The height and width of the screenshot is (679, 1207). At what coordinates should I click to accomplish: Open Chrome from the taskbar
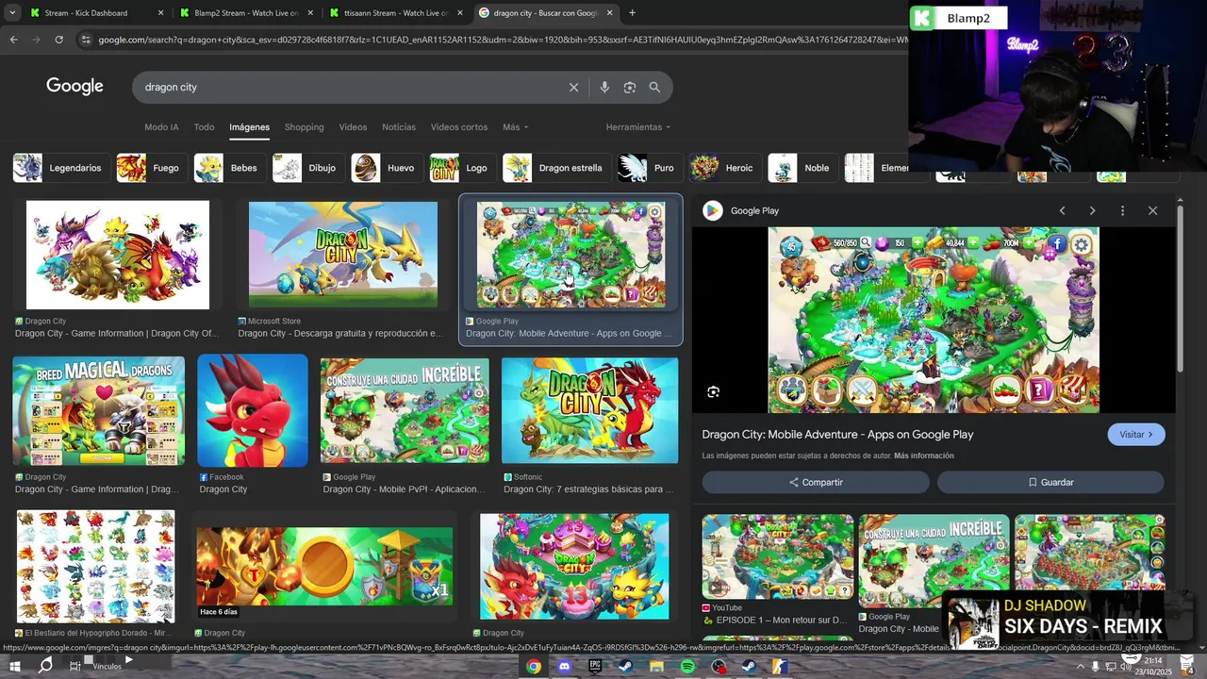pyautogui.click(x=534, y=667)
